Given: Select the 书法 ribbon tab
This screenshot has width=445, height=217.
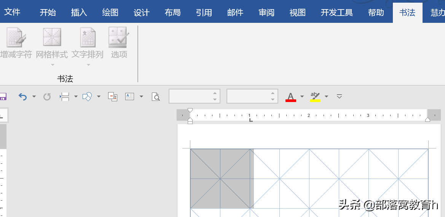Looking at the screenshot, I should tap(407, 13).
